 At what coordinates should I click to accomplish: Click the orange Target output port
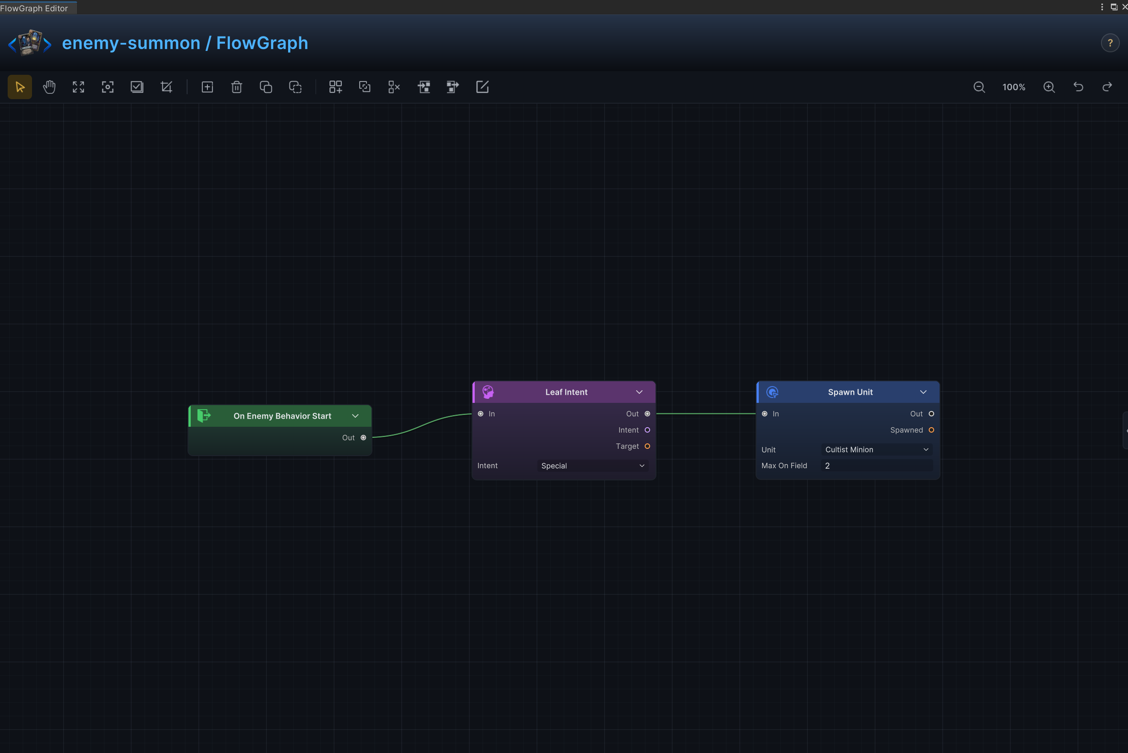[x=647, y=446]
